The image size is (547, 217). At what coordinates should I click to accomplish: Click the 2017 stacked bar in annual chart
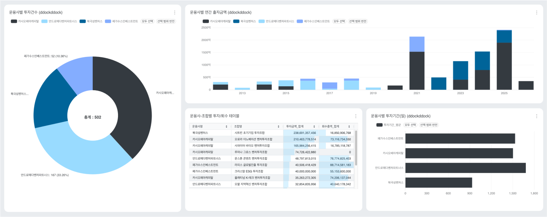329,86
